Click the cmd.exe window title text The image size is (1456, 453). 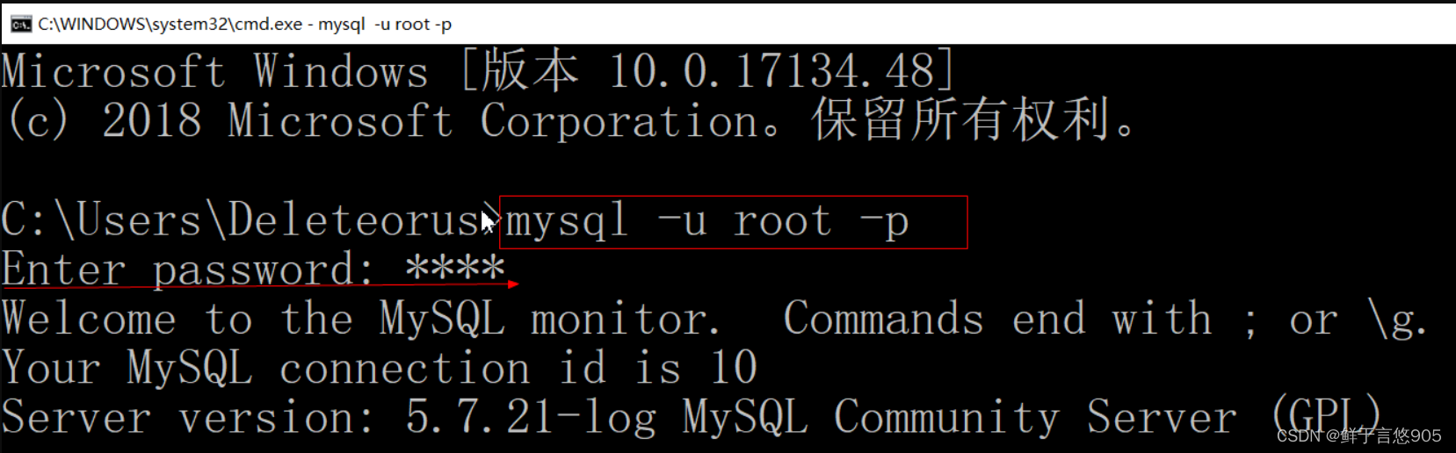pos(245,25)
